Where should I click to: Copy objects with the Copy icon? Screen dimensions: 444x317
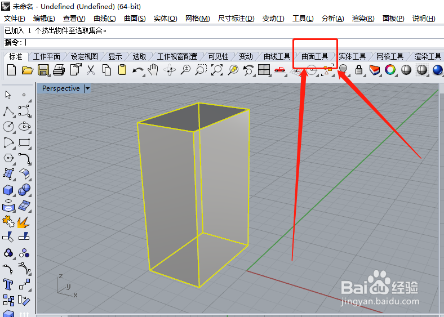tap(106, 70)
